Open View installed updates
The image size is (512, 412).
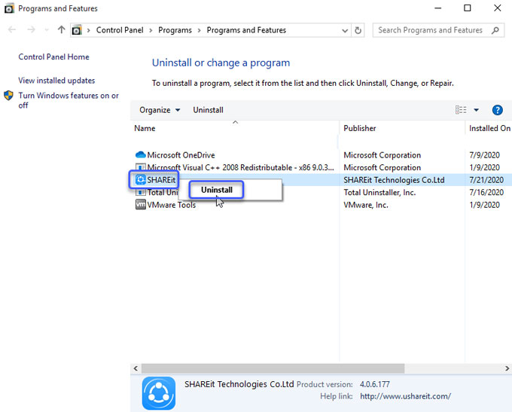pyautogui.click(x=56, y=81)
